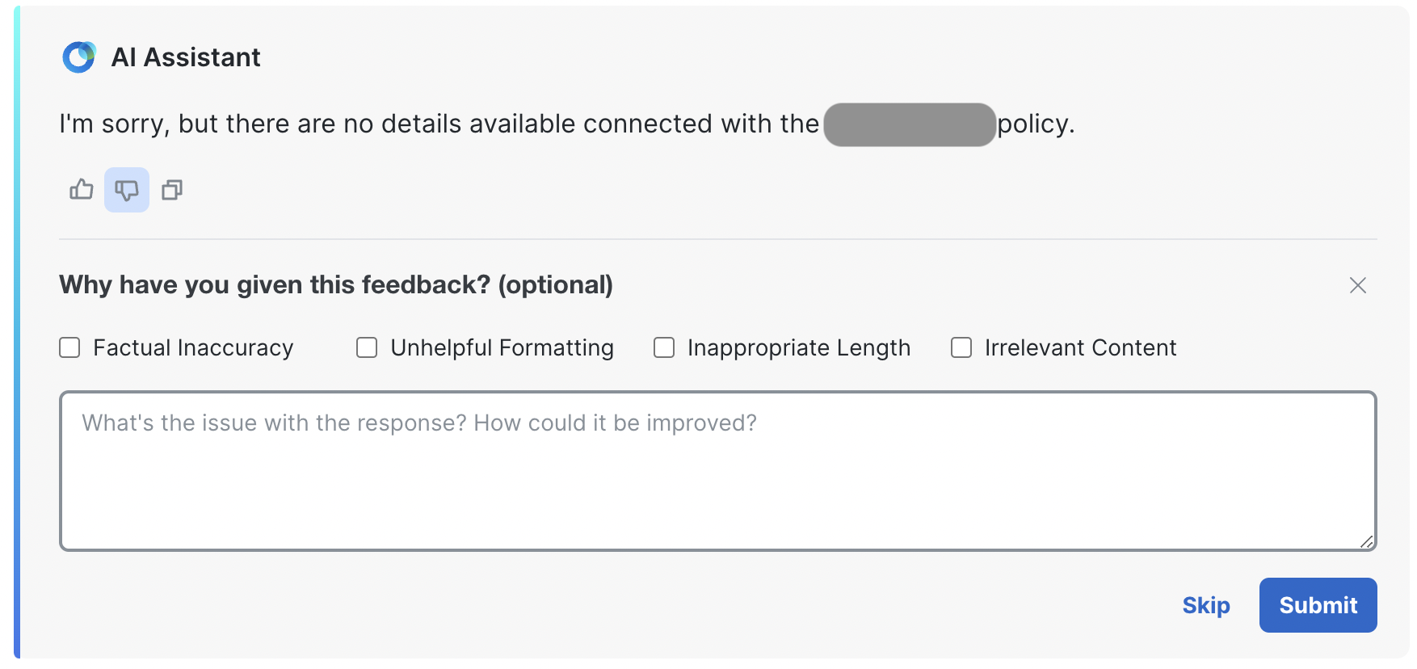Enable the Unhelpful Formatting checkbox

pos(367,347)
